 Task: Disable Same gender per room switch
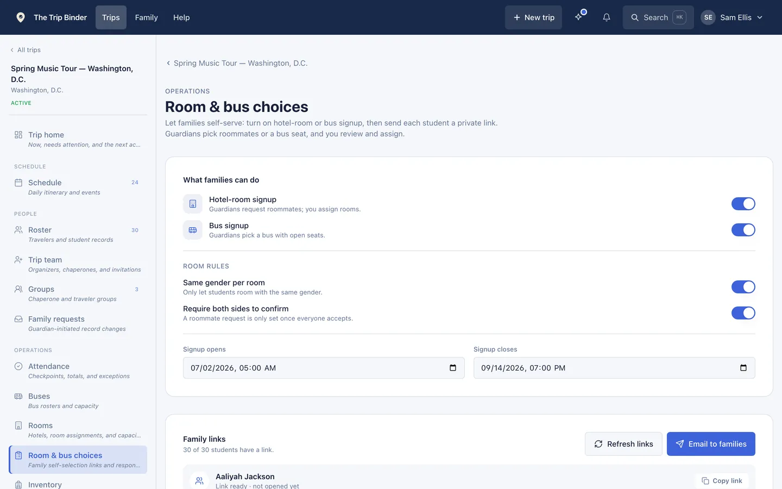(x=743, y=287)
